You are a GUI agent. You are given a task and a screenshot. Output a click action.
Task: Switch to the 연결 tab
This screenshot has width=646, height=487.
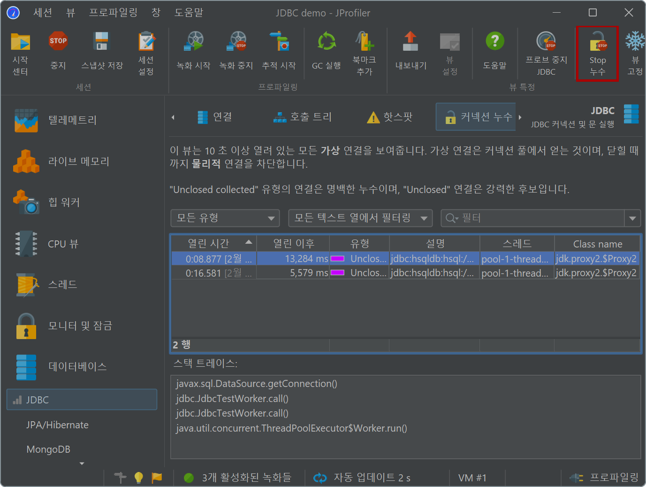coord(215,117)
